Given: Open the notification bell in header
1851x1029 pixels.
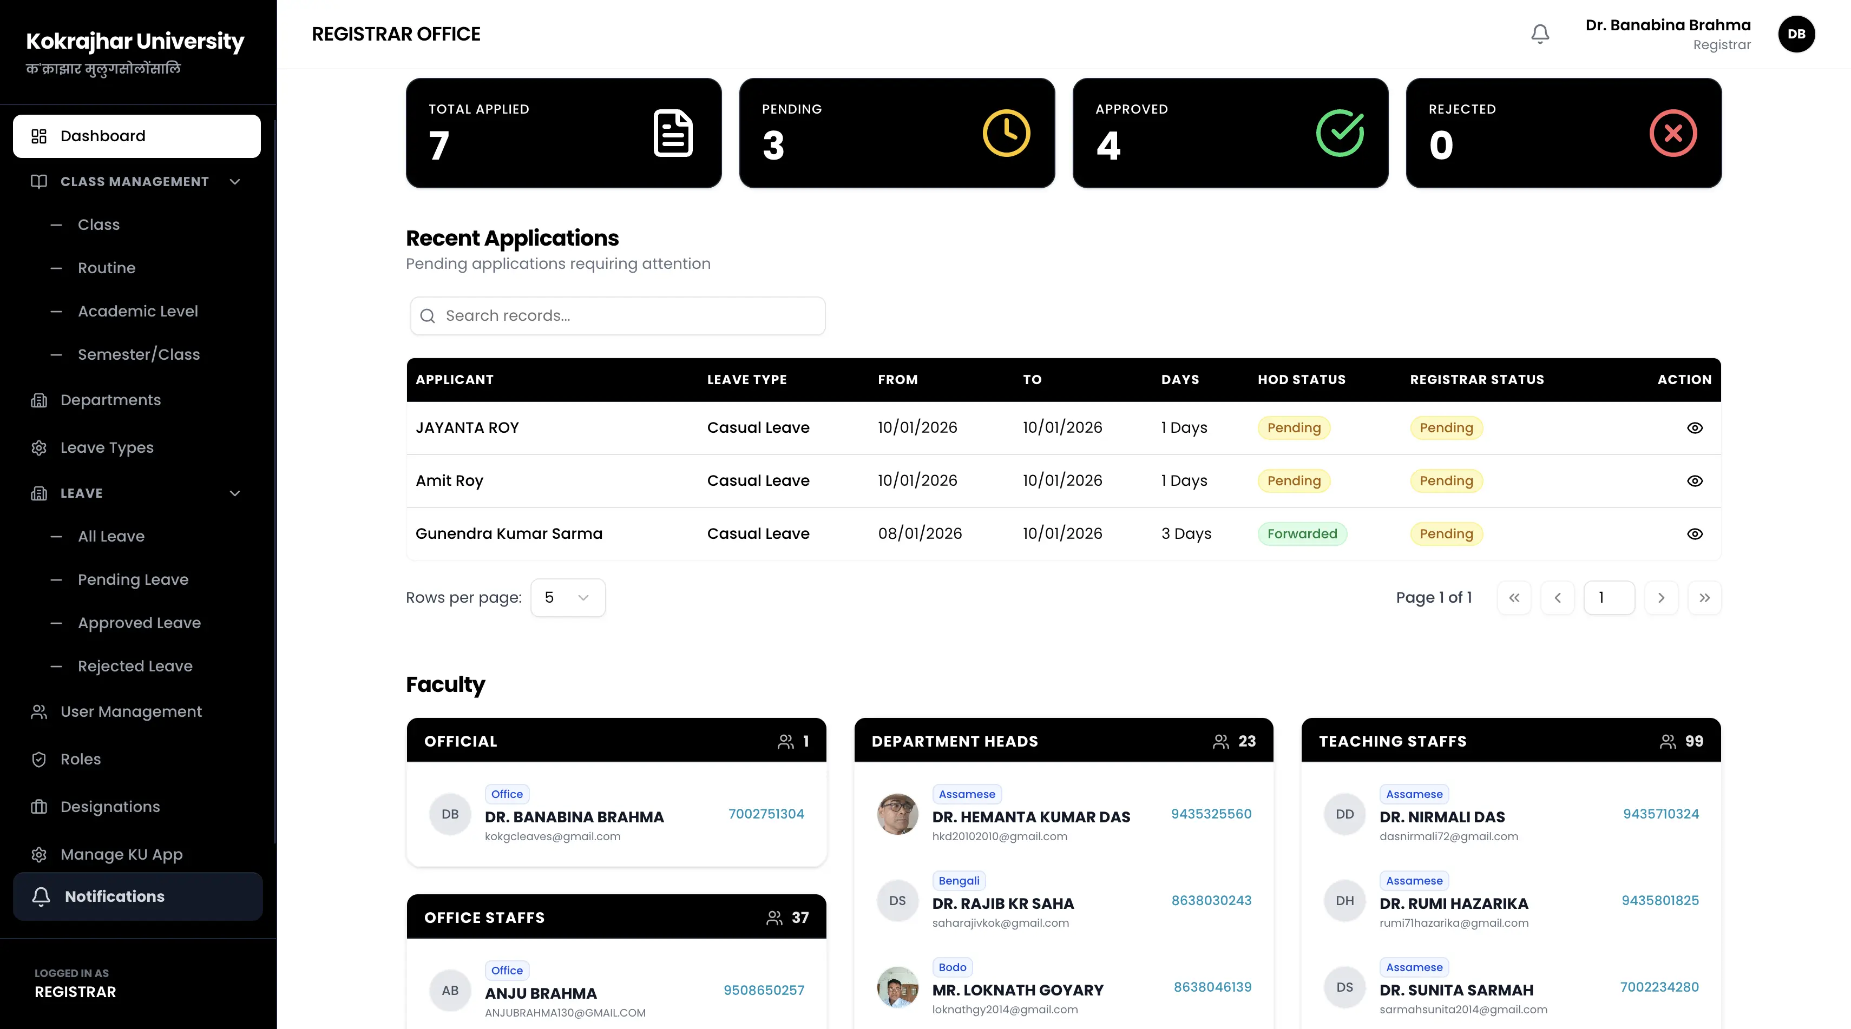Looking at the screenshot, I should pyautogui.click(x=1540, y=34).
